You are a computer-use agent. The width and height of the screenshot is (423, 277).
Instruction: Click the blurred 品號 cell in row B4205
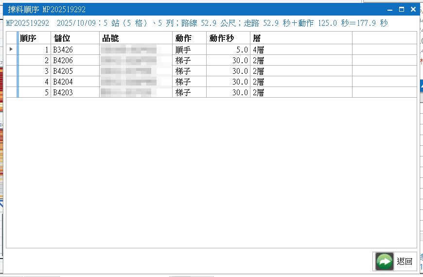click(136, 71)
